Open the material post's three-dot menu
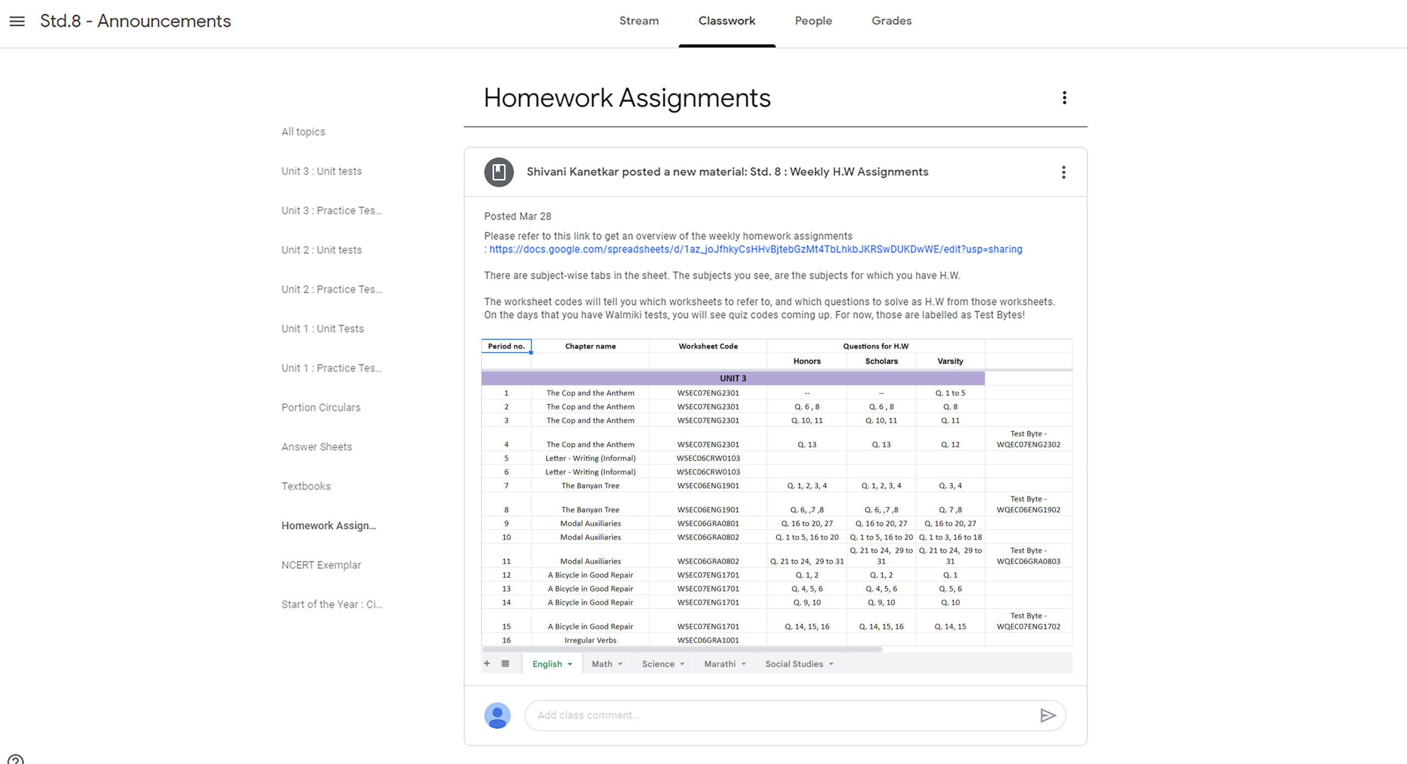 click(1063, 172)
